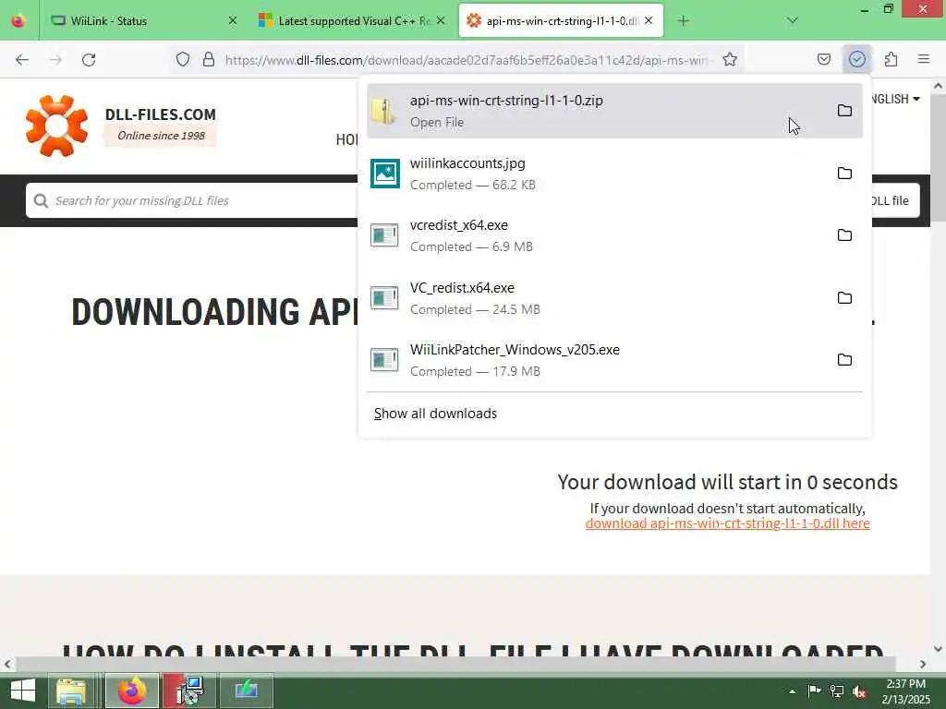Show api-ms-win-crt-string zip in folder

point(844,111)
